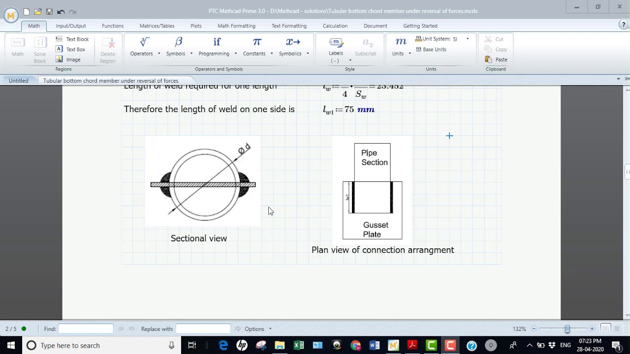
Task: Insert a Text Box region
Action: click(70, 49)
